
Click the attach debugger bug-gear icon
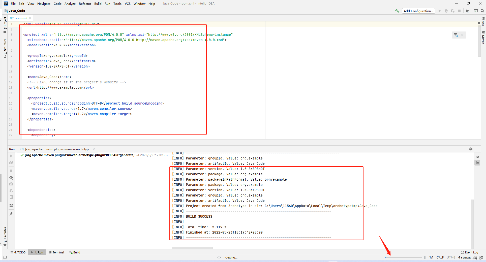(x=11, y=190)
